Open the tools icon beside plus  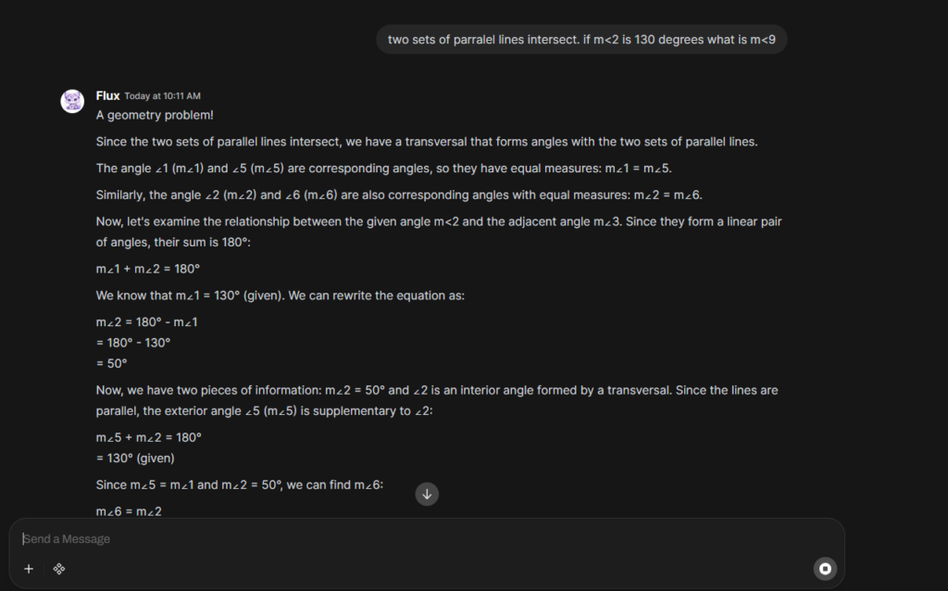click(x=58, y=569)
